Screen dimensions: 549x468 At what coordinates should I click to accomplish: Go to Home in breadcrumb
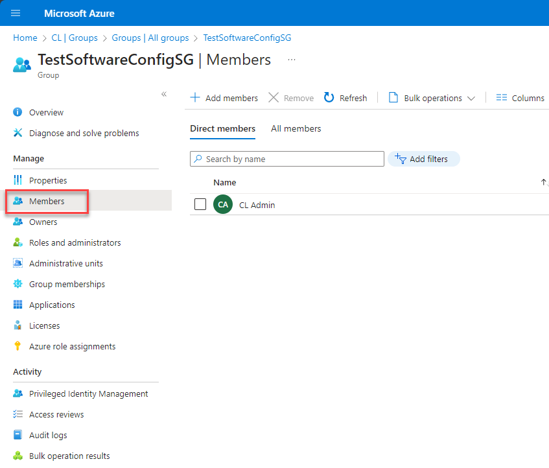point(25,38)
